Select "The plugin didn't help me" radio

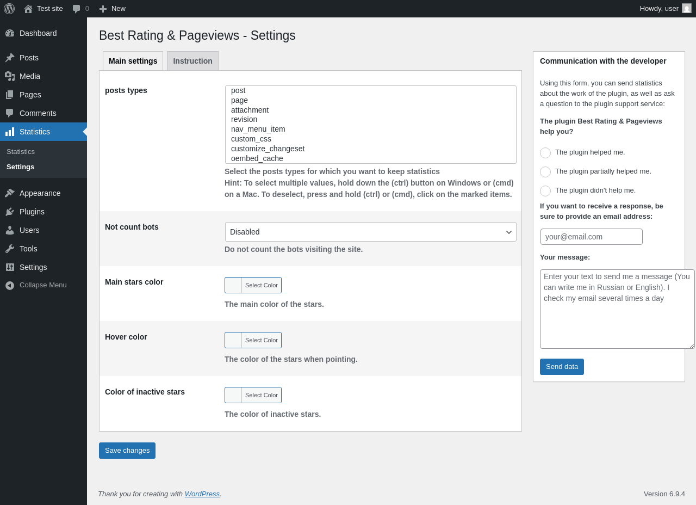point(545,191)
